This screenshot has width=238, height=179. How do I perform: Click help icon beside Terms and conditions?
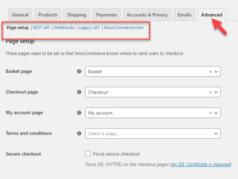pyautogui.click(x=79, y=133)
